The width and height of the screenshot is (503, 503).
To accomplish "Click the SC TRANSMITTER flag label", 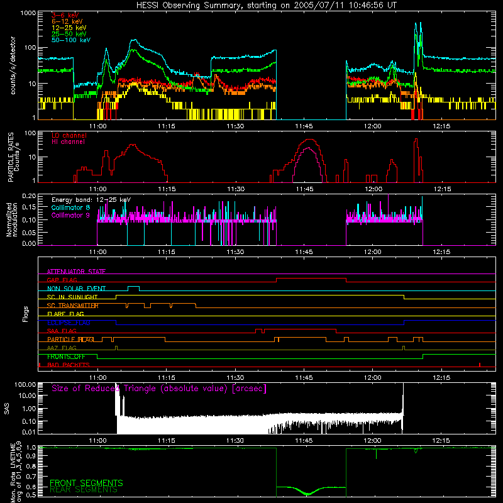I will click(73, 306).
